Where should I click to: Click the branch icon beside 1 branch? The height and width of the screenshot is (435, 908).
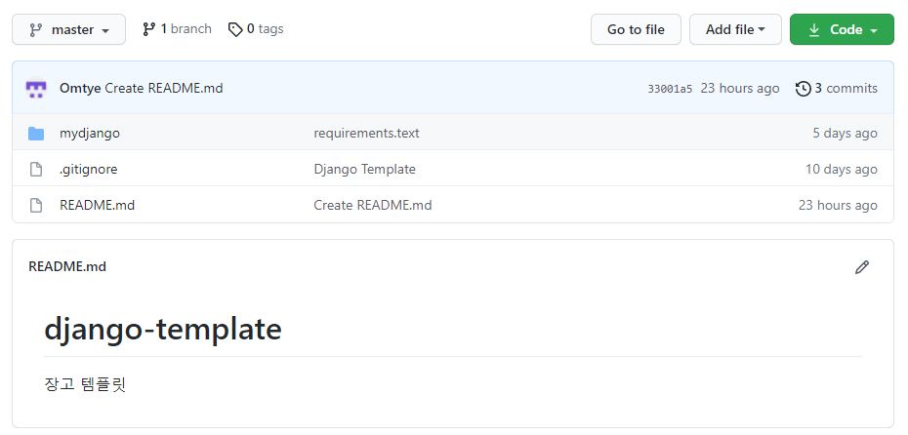[x=148, y=29]
